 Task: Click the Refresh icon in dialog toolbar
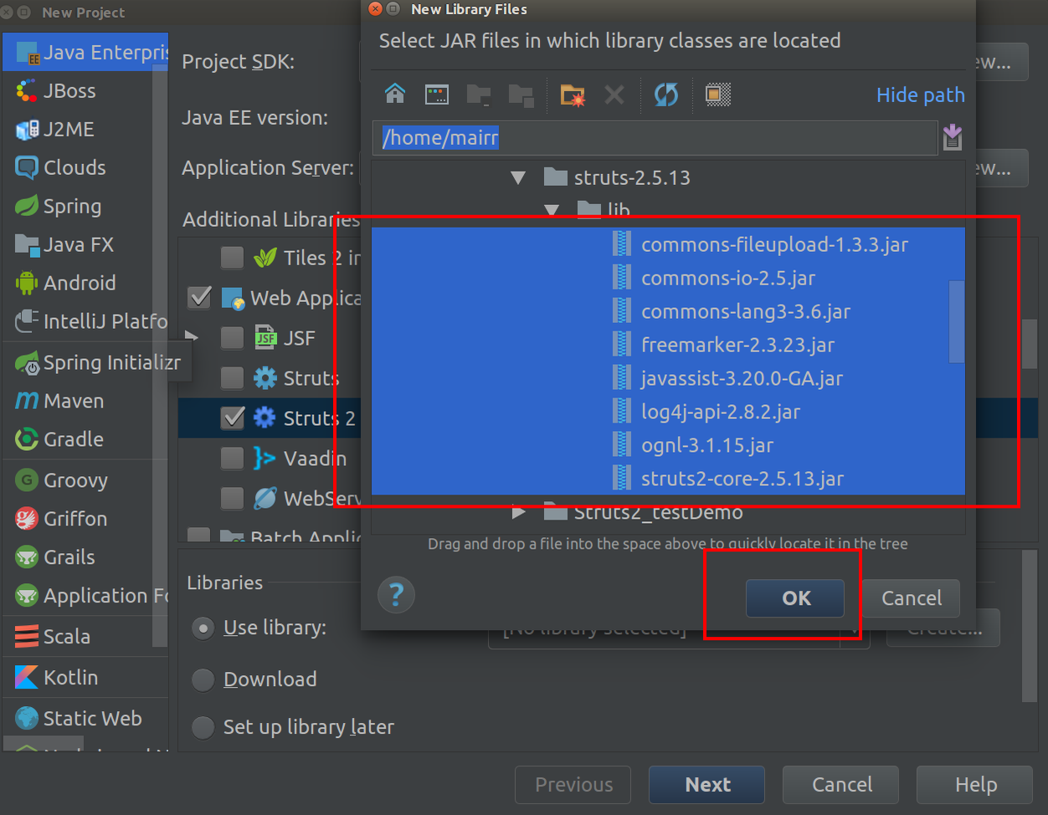666,95
